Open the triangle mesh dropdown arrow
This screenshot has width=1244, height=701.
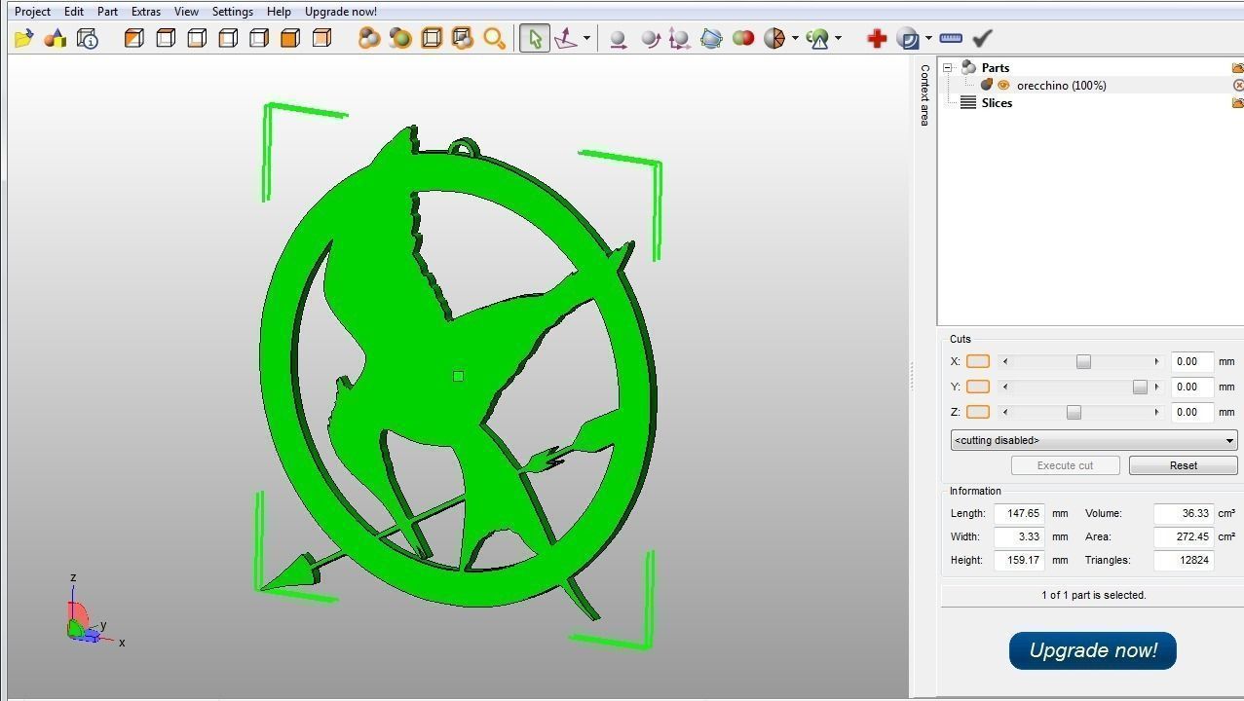pos(795,38)
